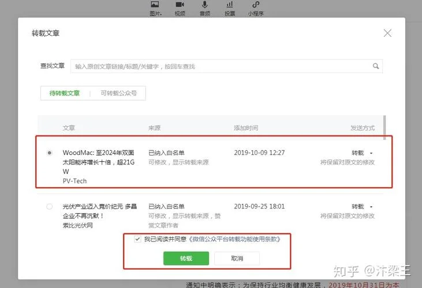Screen dimensions: 422x288
Task: Click the image (图片) icon in background toolbar
Action: tap(155, 4)
